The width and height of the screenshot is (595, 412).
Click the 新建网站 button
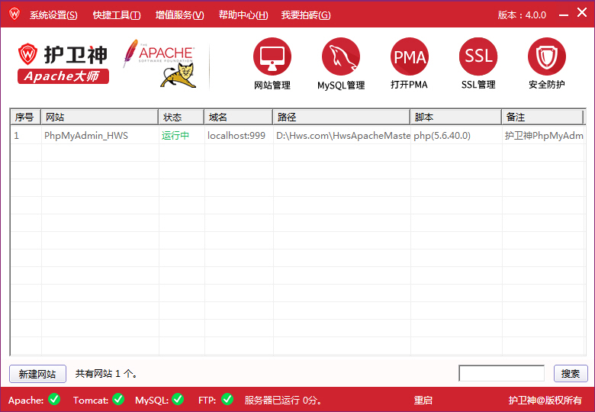pyautogui.click(x=37, y=374)
